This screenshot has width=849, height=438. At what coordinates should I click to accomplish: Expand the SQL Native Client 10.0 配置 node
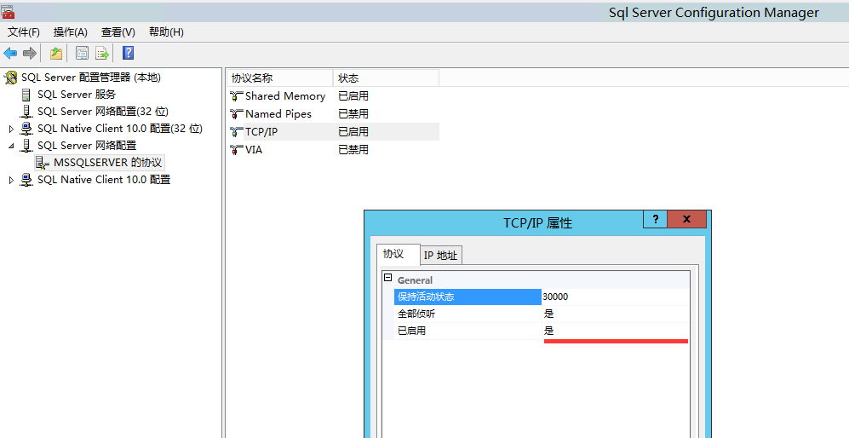[11, 180]
